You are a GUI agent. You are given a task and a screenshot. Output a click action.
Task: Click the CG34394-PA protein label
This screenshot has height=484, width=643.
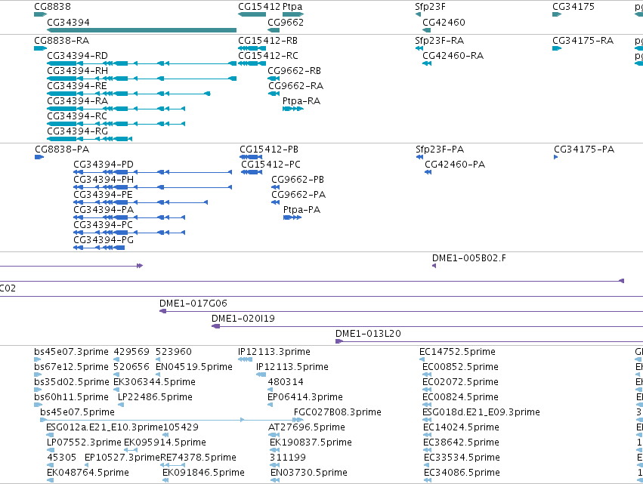pos(104,210)
